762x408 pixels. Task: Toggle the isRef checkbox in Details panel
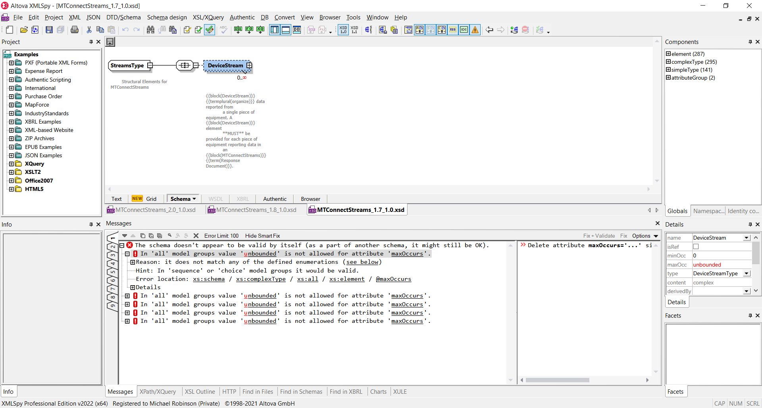(x=697, y=246)
